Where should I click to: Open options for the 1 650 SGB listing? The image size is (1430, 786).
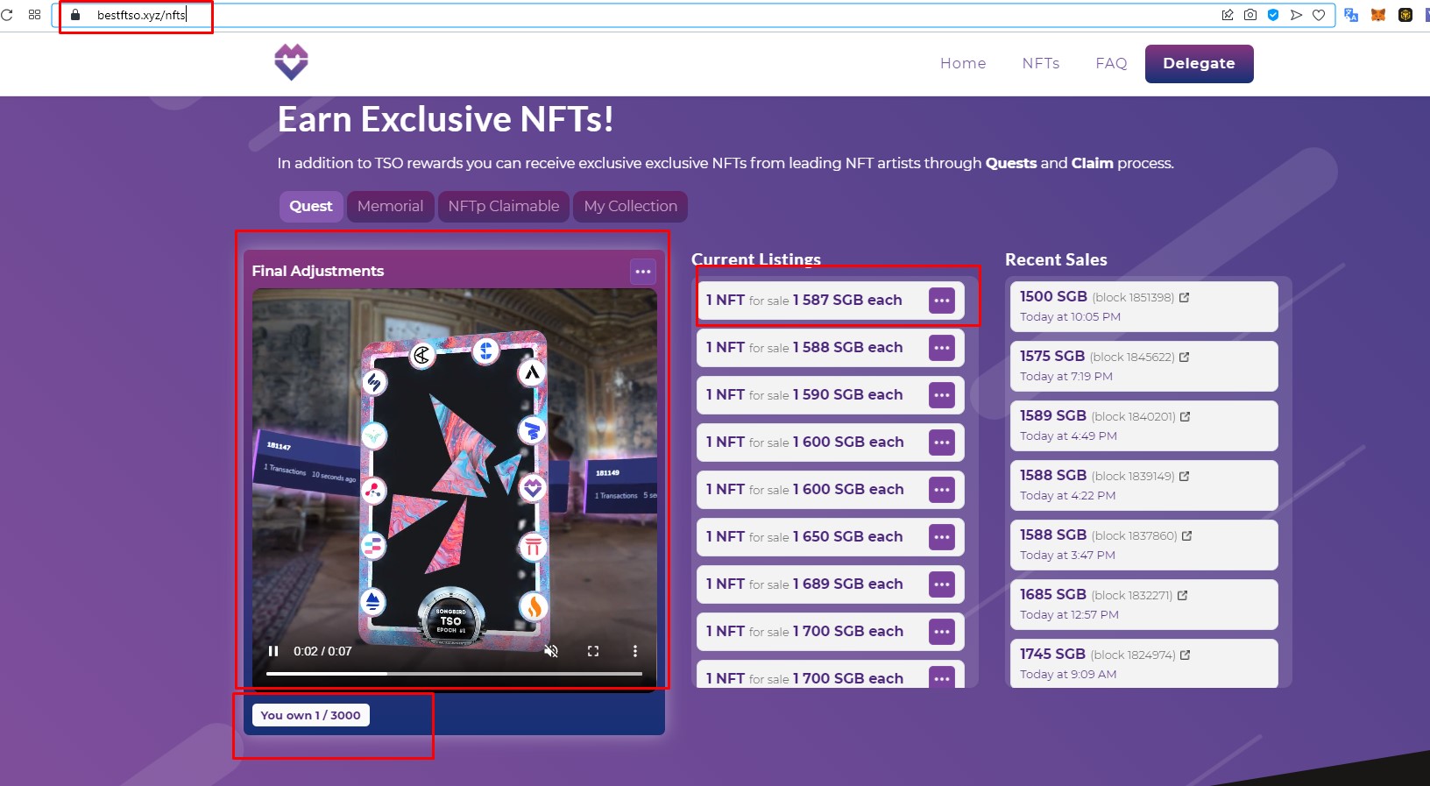coord(942,537)
